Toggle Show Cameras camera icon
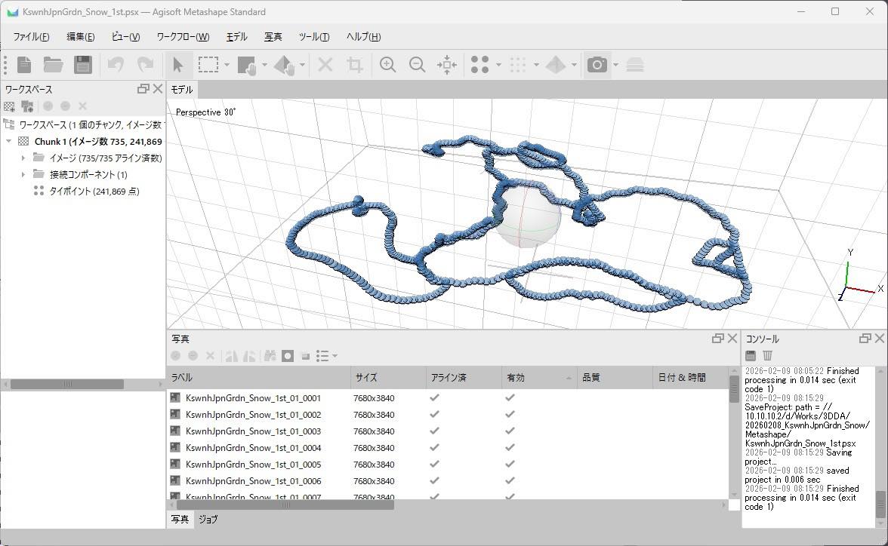Image resolution: width=888 pixels, height=546 pixels. [x=597, y=65]
